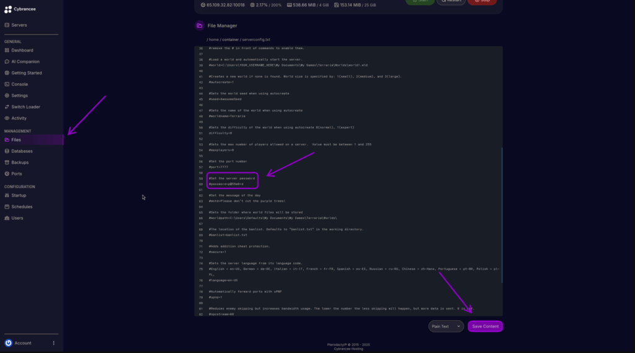Screen dimensions: 635x353
Task: Click the '#Set the port number' comment line
Action: point(228,161)
